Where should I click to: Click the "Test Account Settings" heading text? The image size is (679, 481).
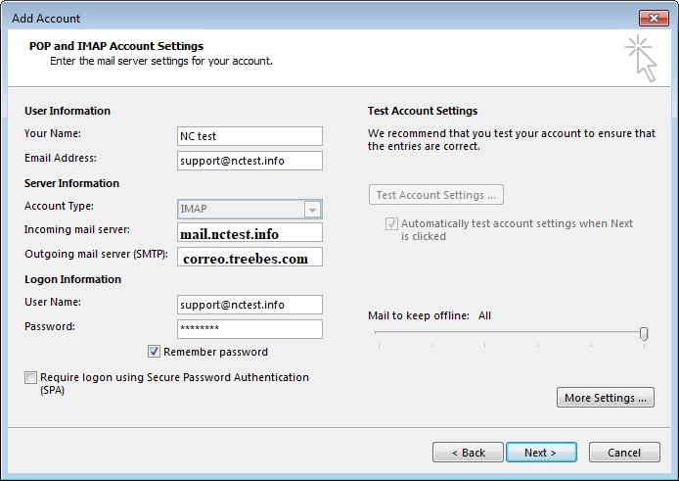pos(423,111)
